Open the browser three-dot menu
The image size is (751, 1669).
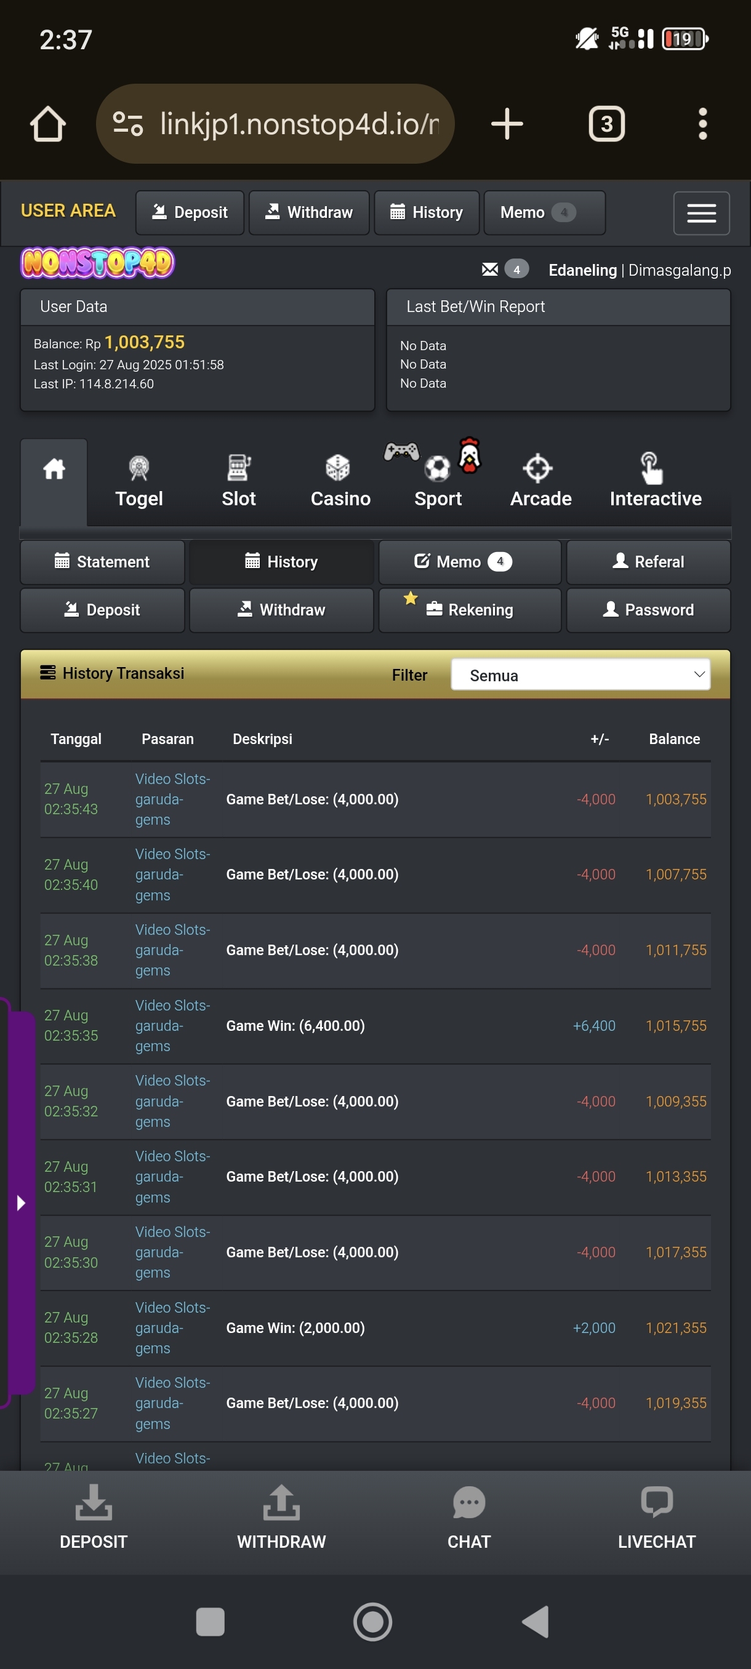pos(702,124)
